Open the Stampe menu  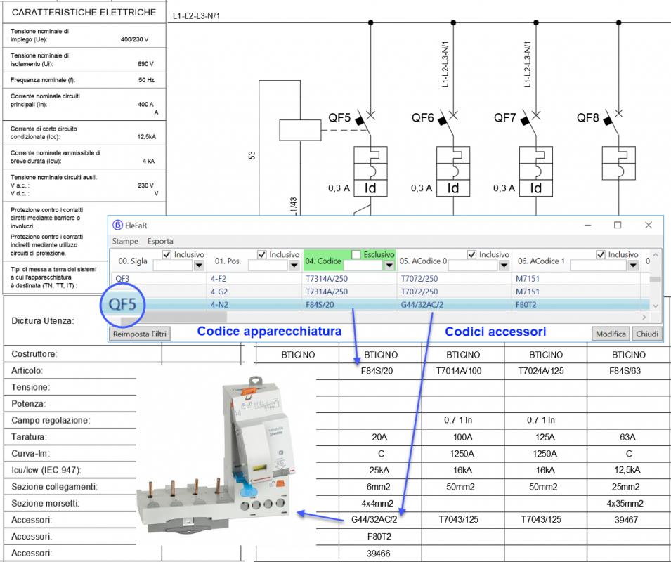(x=125, y=241)
